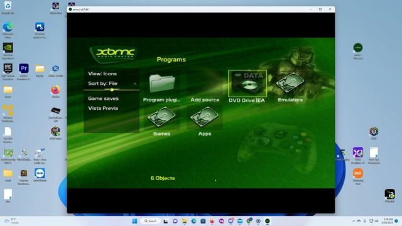Image resolution: width=402 pixels, height=226 pixels.
Task: Click the taskbar clock and date
Action: [x=388, y=221]
